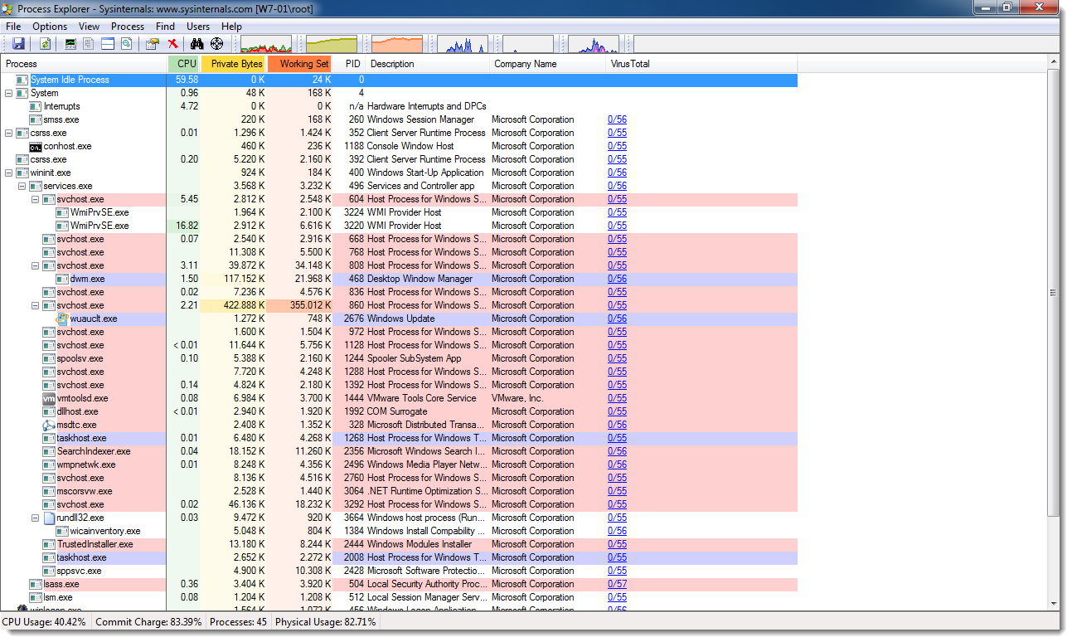Click the wuauclt.exe Windows Update icon
1072x642 pixels.
(62, 319)
